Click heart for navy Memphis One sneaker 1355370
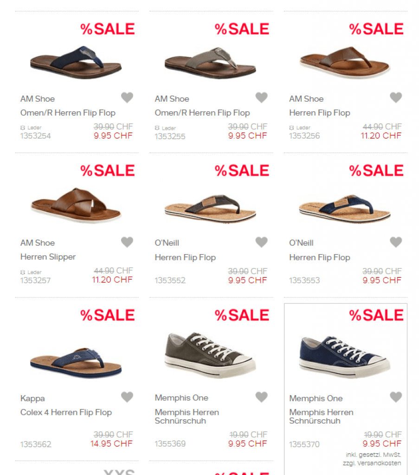 (396, 397)
